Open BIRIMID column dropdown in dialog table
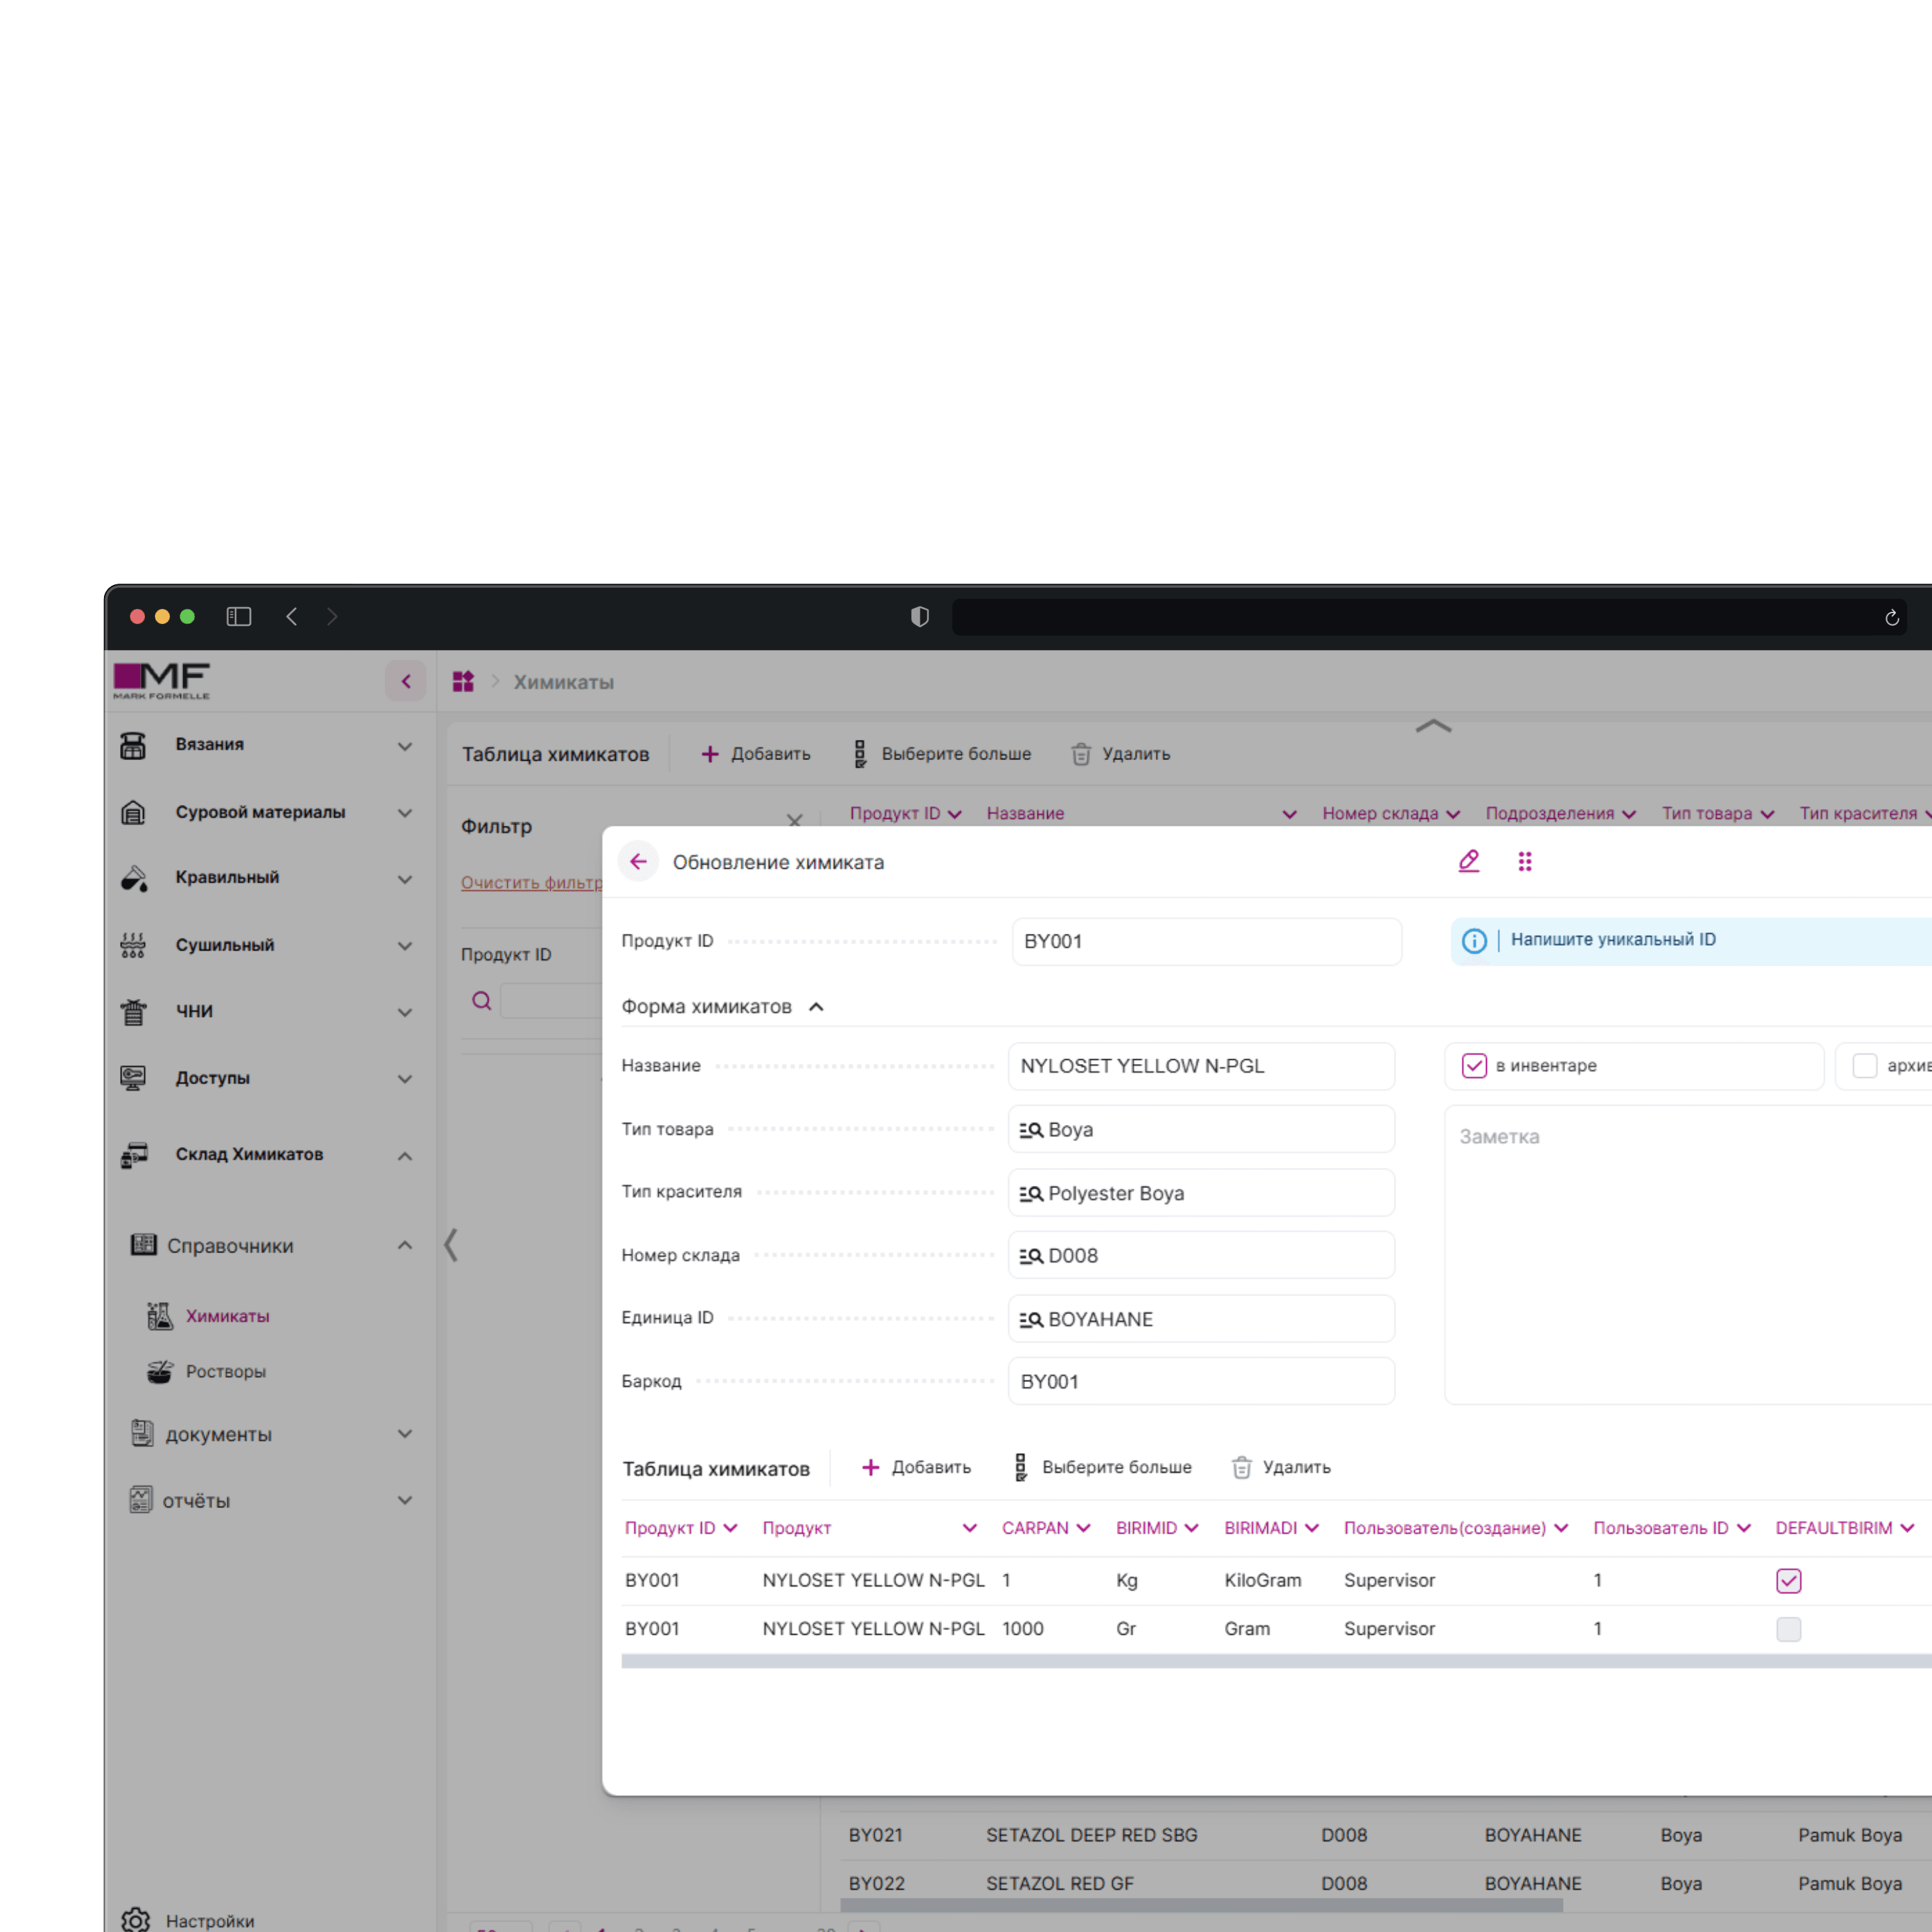 pyautogui.click(x=1191, y=1528)
